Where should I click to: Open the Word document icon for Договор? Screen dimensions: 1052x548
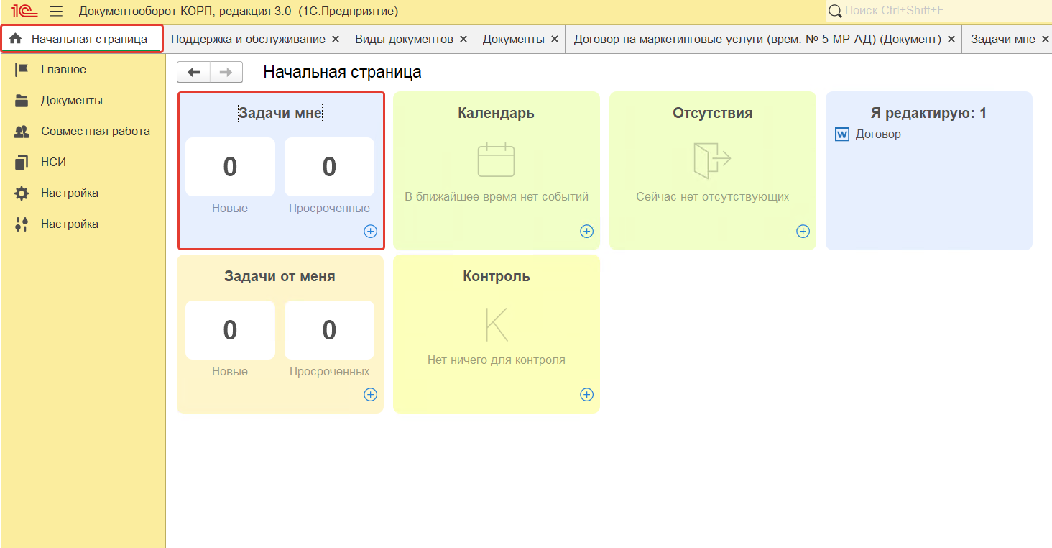pyautogui.click(x=842, y=134)
